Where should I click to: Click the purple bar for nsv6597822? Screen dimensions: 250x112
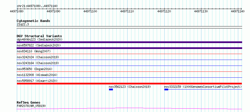coord(129,48)
